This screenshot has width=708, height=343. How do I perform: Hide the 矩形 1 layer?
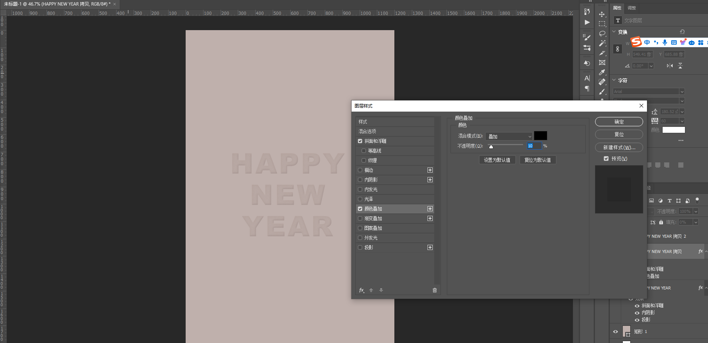pyautogui.click(x=615, y=331)
